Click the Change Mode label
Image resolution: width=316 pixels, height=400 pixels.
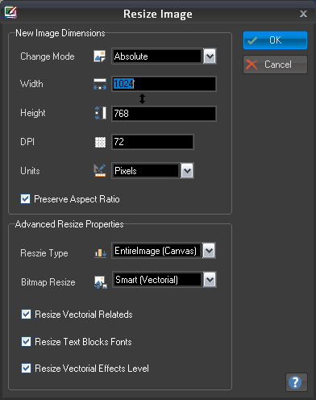(48, 56)
